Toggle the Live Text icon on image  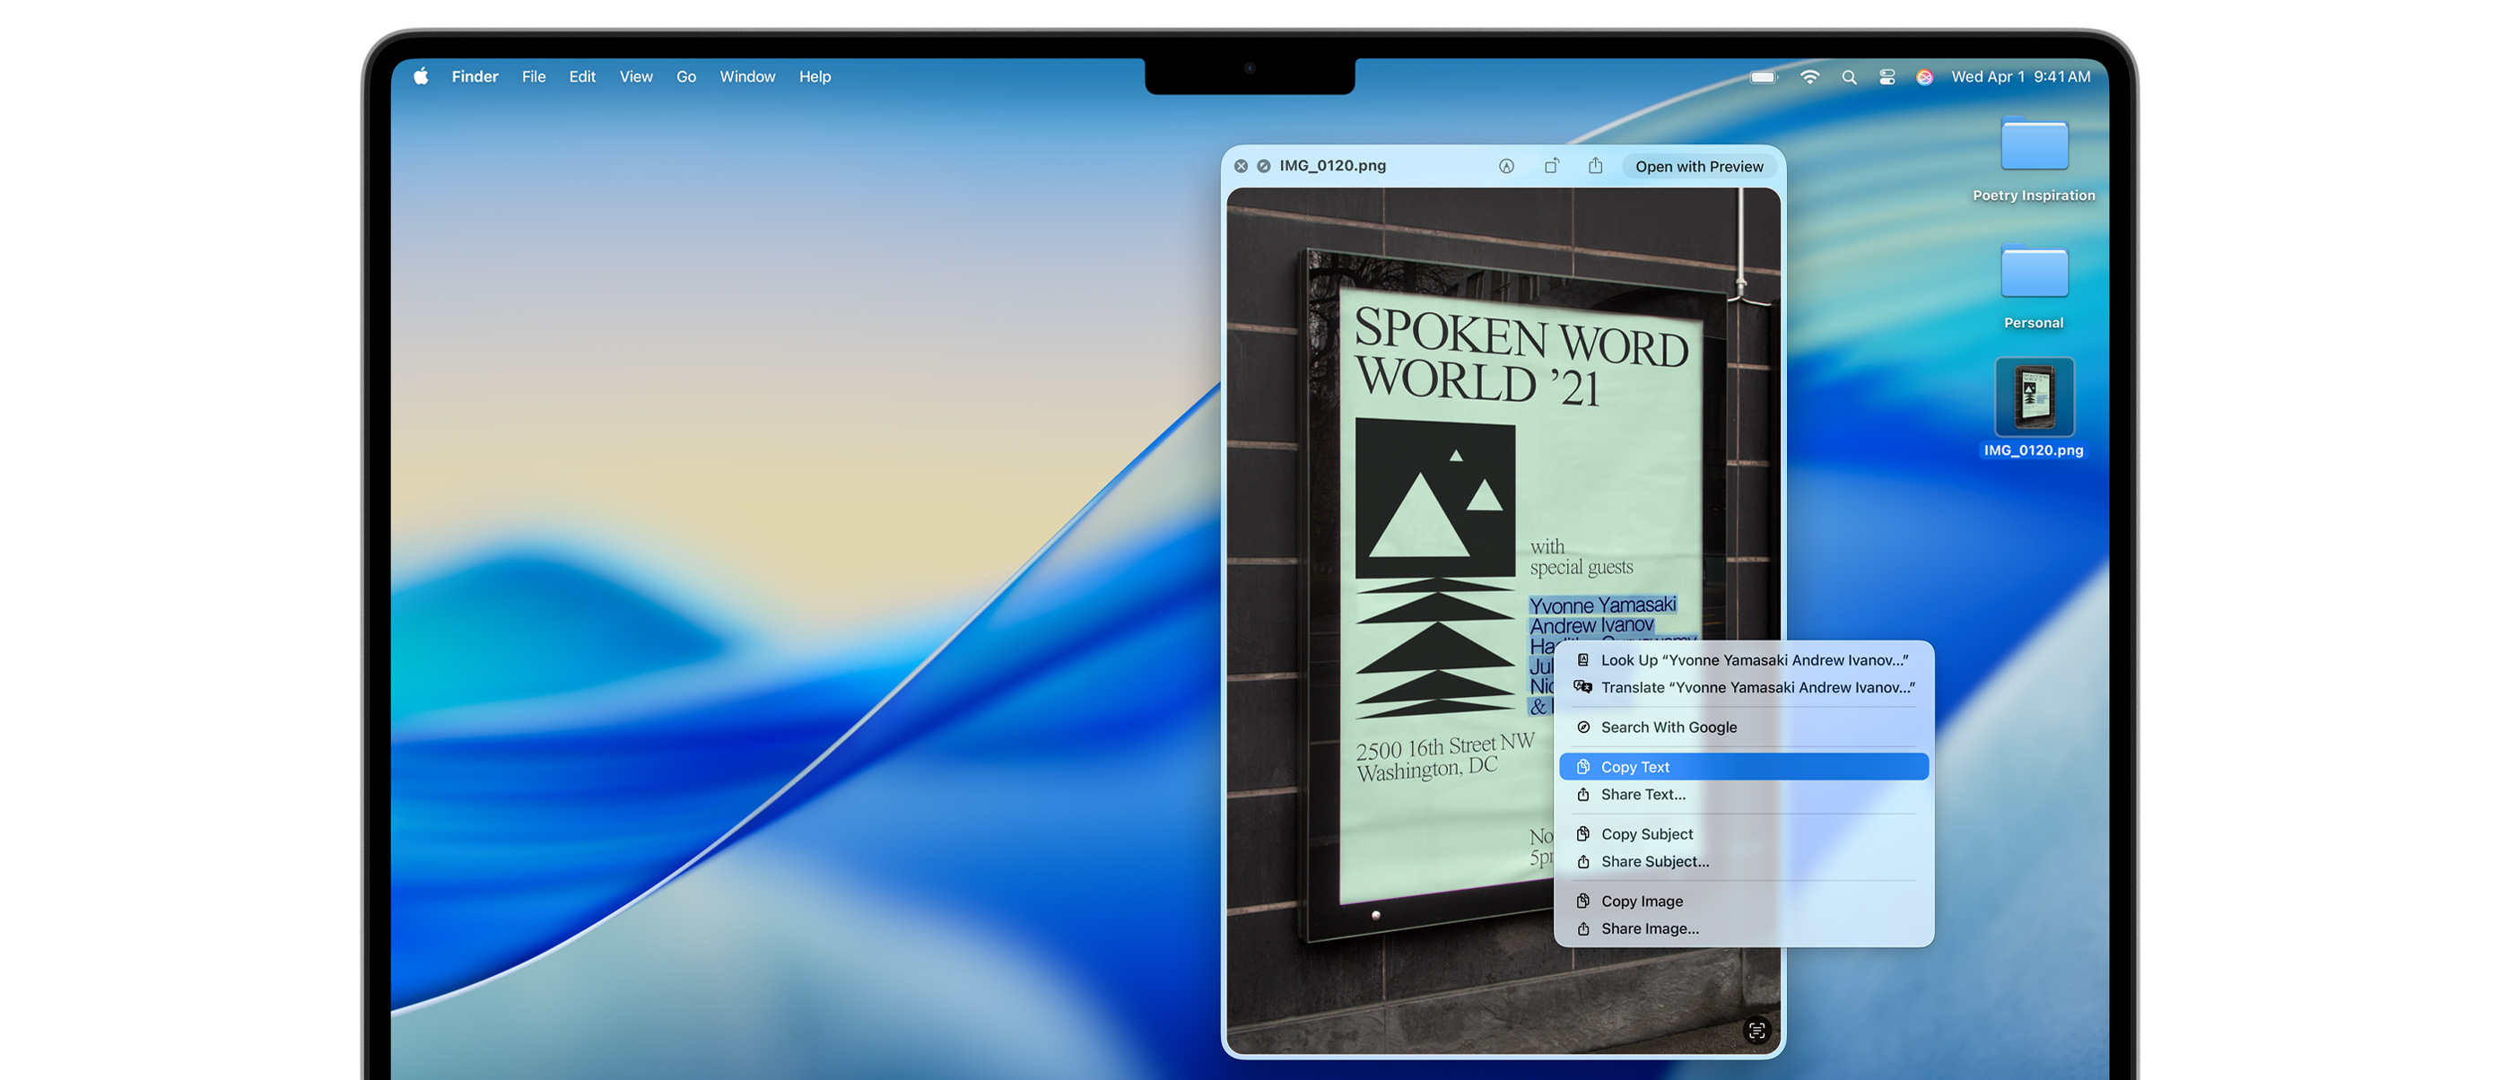click(1756, 1031)
